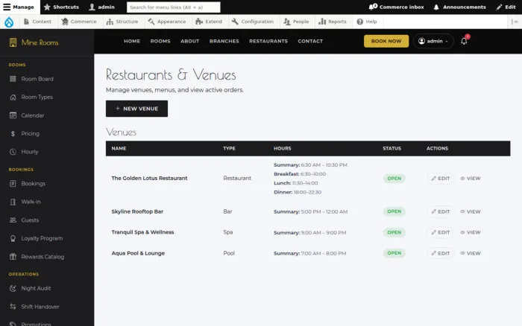The image size is (522, 326).
Task: Edit The Golden Lotus Restaurant venue
Action: point(440,179)
